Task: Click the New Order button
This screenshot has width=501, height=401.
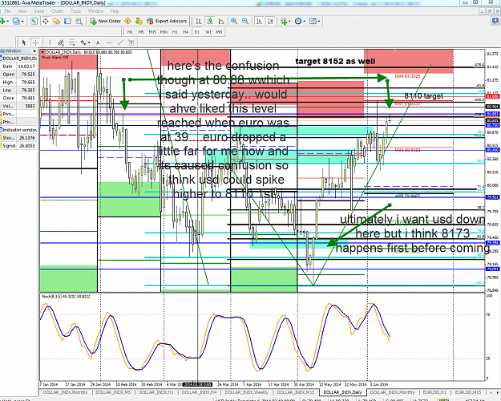Action: tap(106, 21)
